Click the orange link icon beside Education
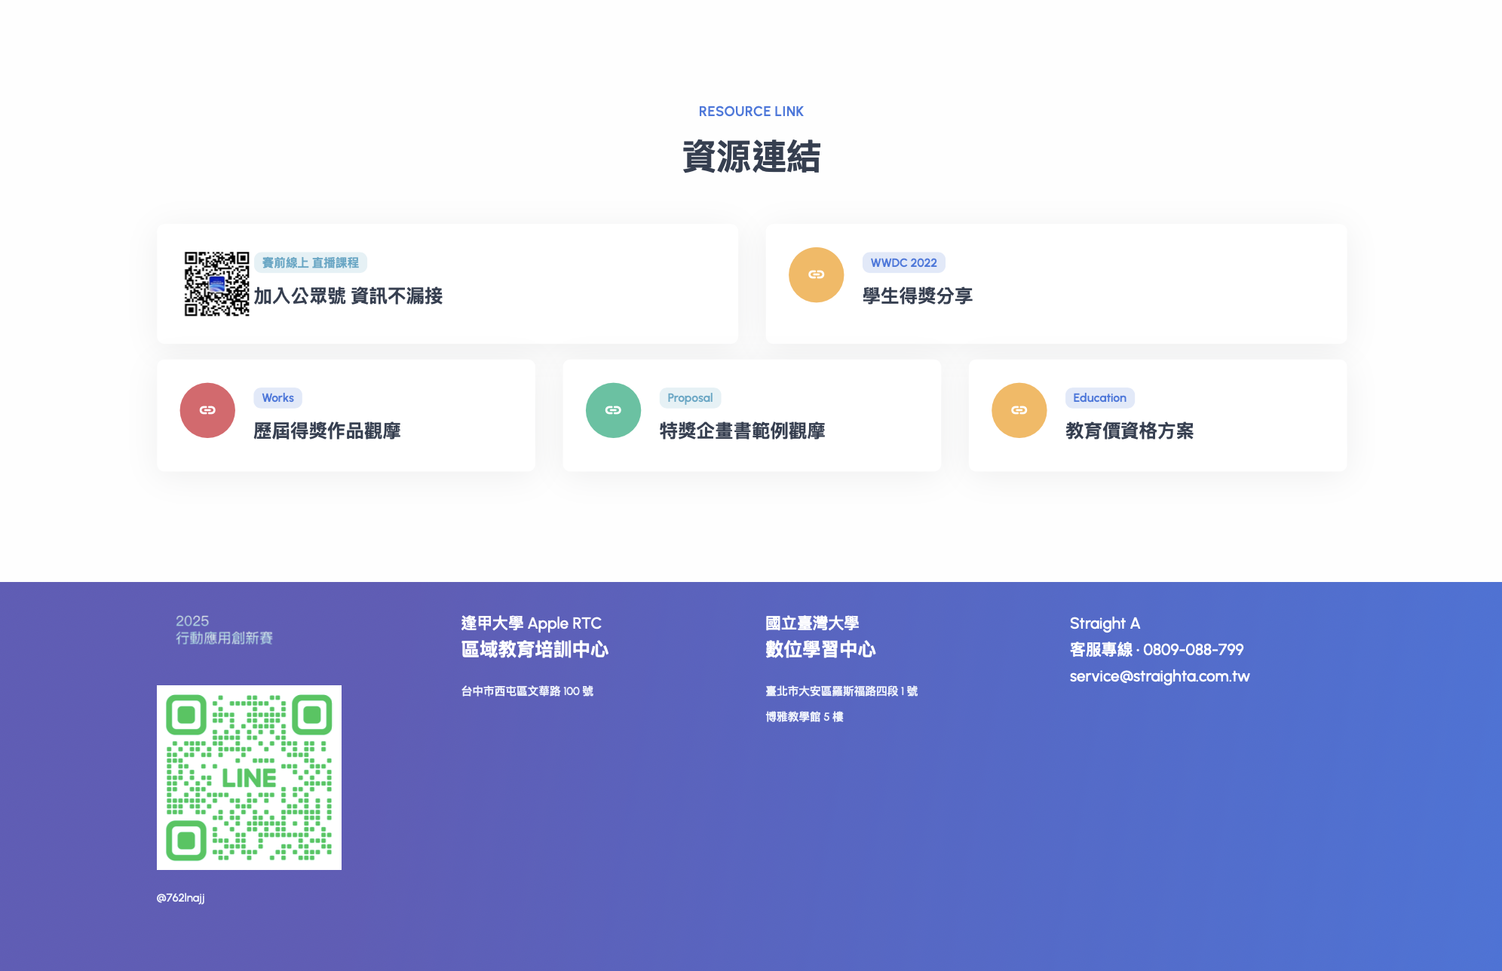The image size is (1502, 971). [1019, 410]
